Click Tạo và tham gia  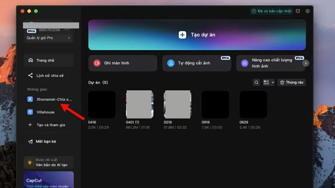(51, 125)
